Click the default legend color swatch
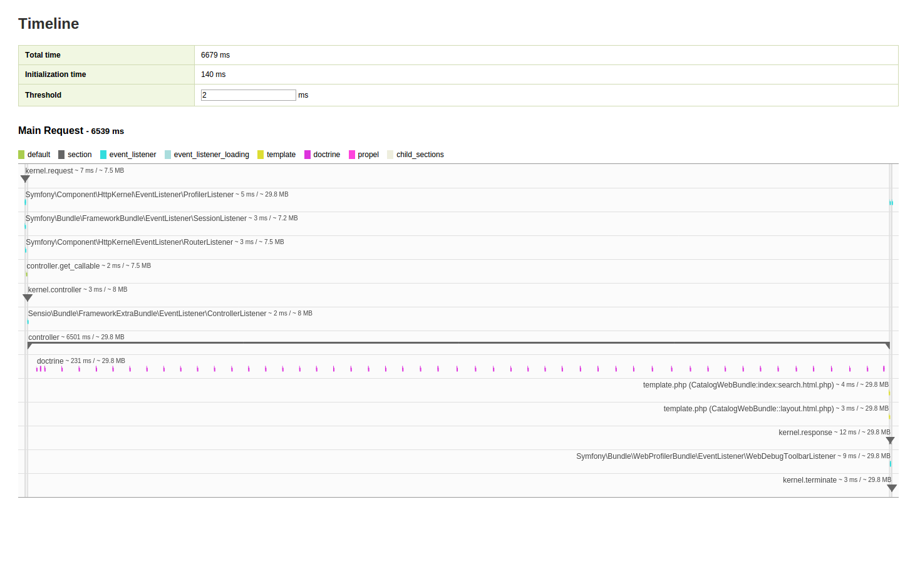 21,155
